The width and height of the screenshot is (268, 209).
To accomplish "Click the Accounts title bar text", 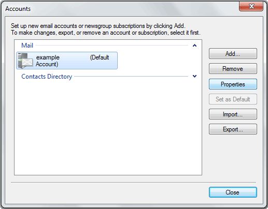I will coord(18,9).
